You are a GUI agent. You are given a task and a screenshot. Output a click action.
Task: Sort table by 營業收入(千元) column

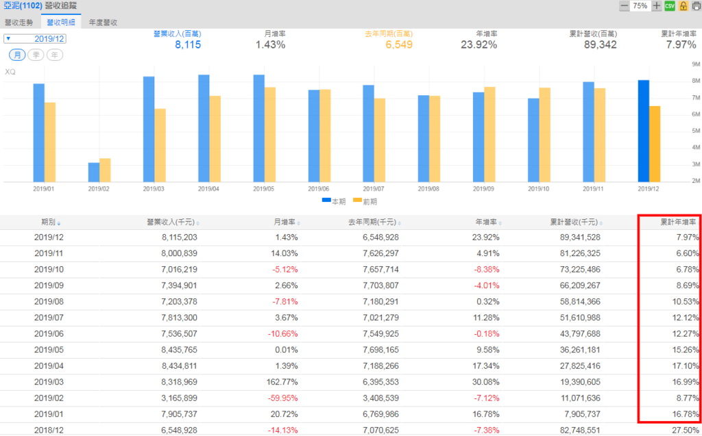(173, 222)
